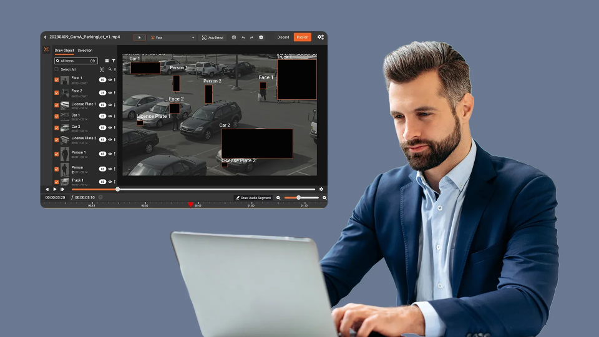The width and height of the screenshot is (599, 337).
Task: Click the timeline zoom slider handle
Action: click(298, 198)
